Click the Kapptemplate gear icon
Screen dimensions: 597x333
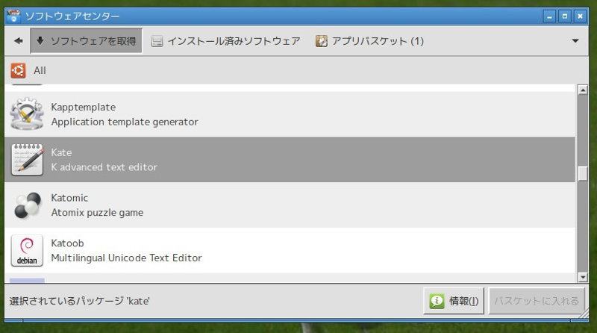tap(27, 114)
